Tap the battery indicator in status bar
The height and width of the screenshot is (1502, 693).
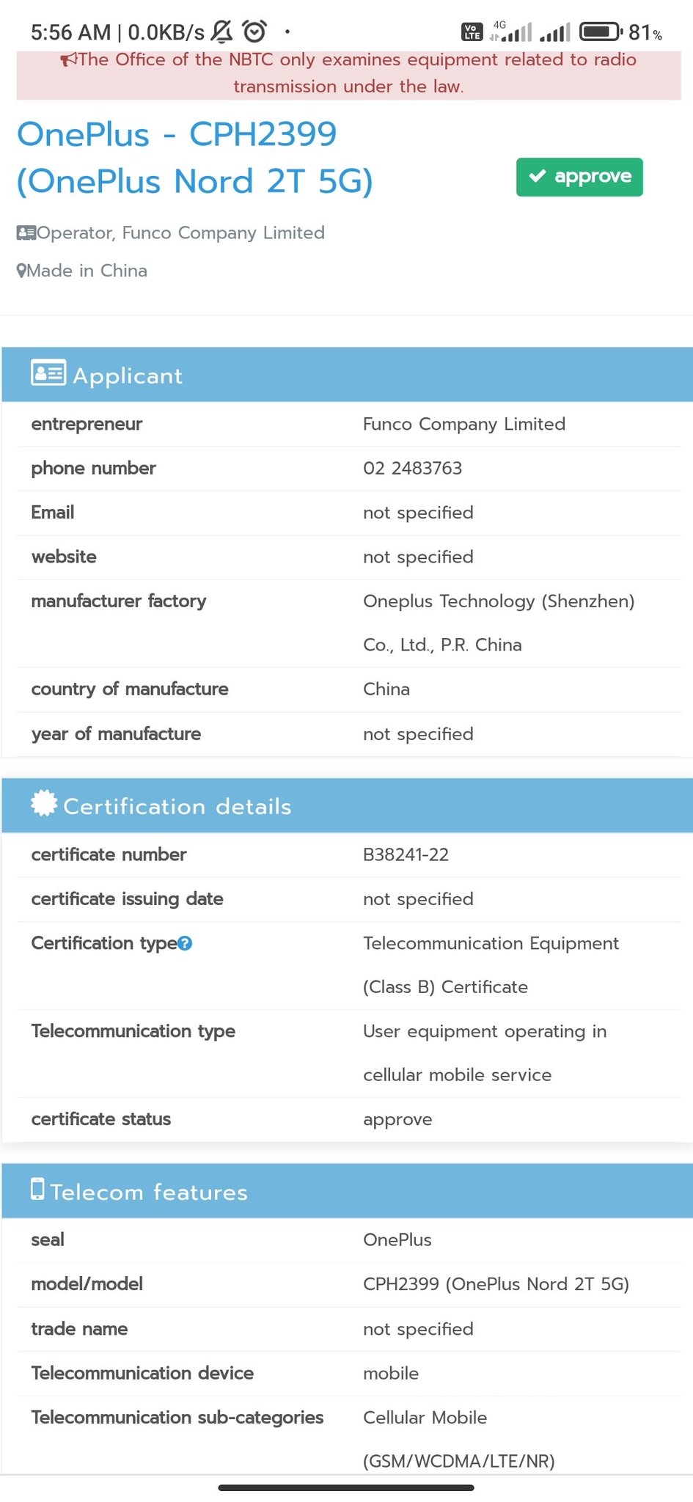[x=601, y=32]
